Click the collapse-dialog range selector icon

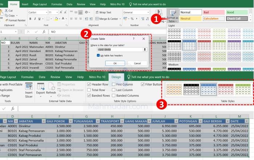coord(145,49)
